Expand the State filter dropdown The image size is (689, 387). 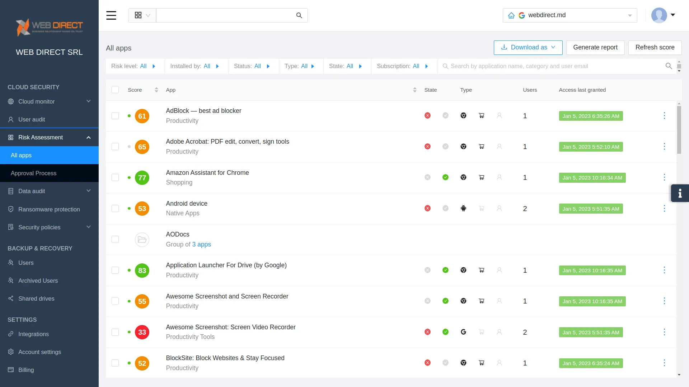coord(361,66)
